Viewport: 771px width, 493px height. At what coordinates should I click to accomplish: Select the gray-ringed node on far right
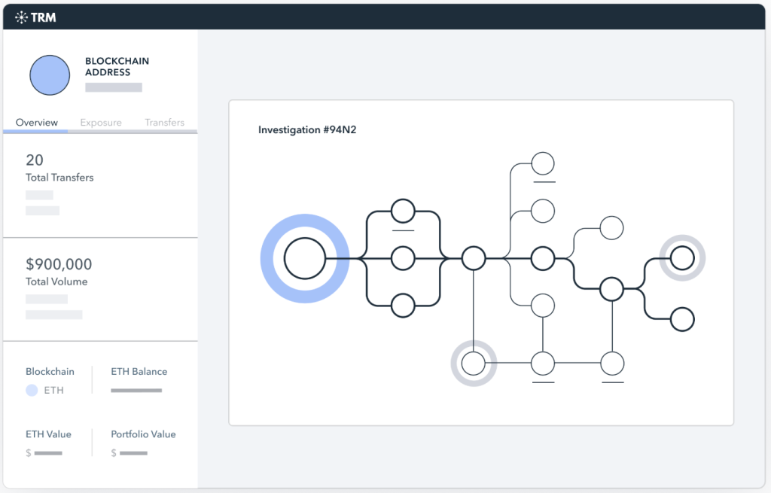[682, 258]
